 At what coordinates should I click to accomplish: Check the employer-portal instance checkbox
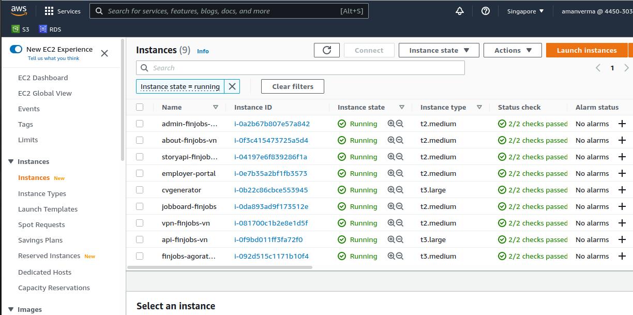[140, 173]
